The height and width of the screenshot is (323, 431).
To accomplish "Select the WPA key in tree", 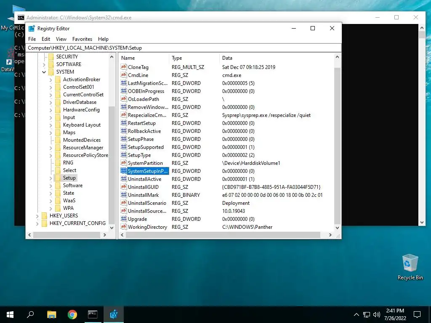I will pos(68,208).
